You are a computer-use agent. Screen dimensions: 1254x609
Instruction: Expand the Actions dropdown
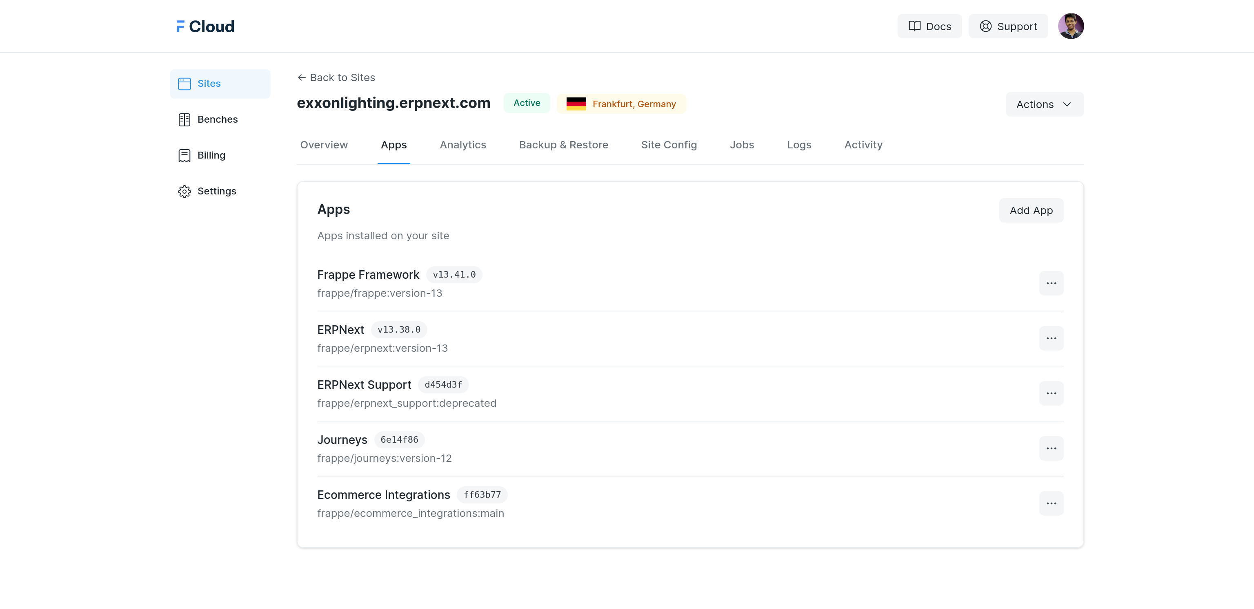(x=1044, y=104)
